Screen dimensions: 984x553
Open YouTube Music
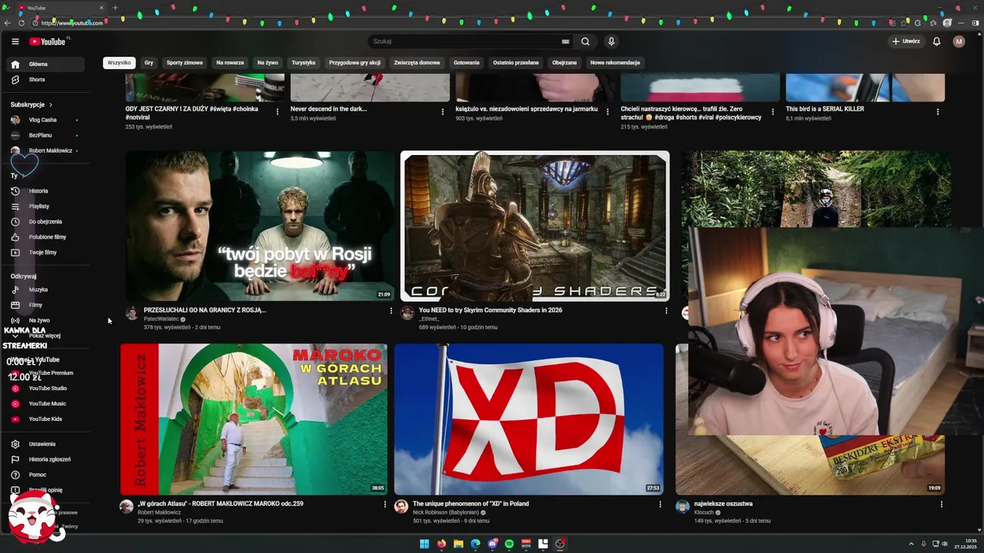(46, 404)
